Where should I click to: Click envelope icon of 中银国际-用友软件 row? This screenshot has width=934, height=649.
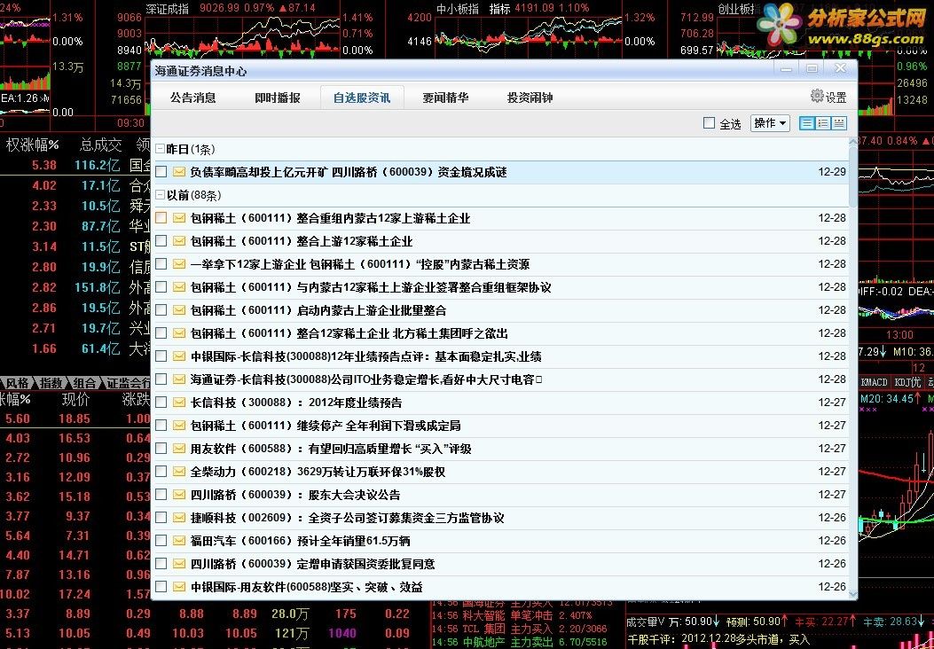click(179, 586)
